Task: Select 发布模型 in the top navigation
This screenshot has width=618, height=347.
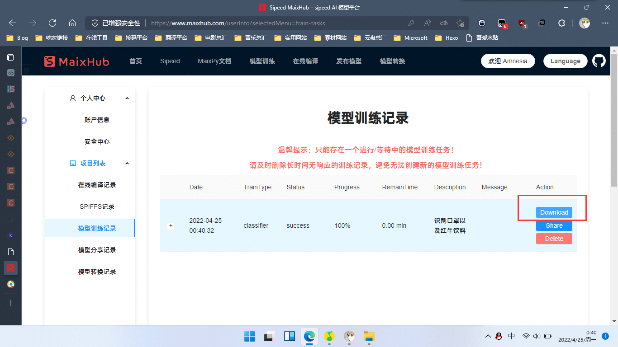Action: coord(349,61)
